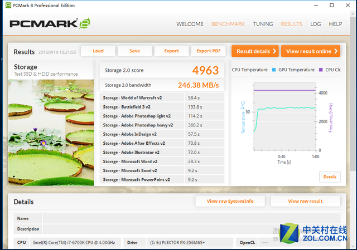Click the 360.2 s result value
This screenshot has width=357, height=250.
195,125
